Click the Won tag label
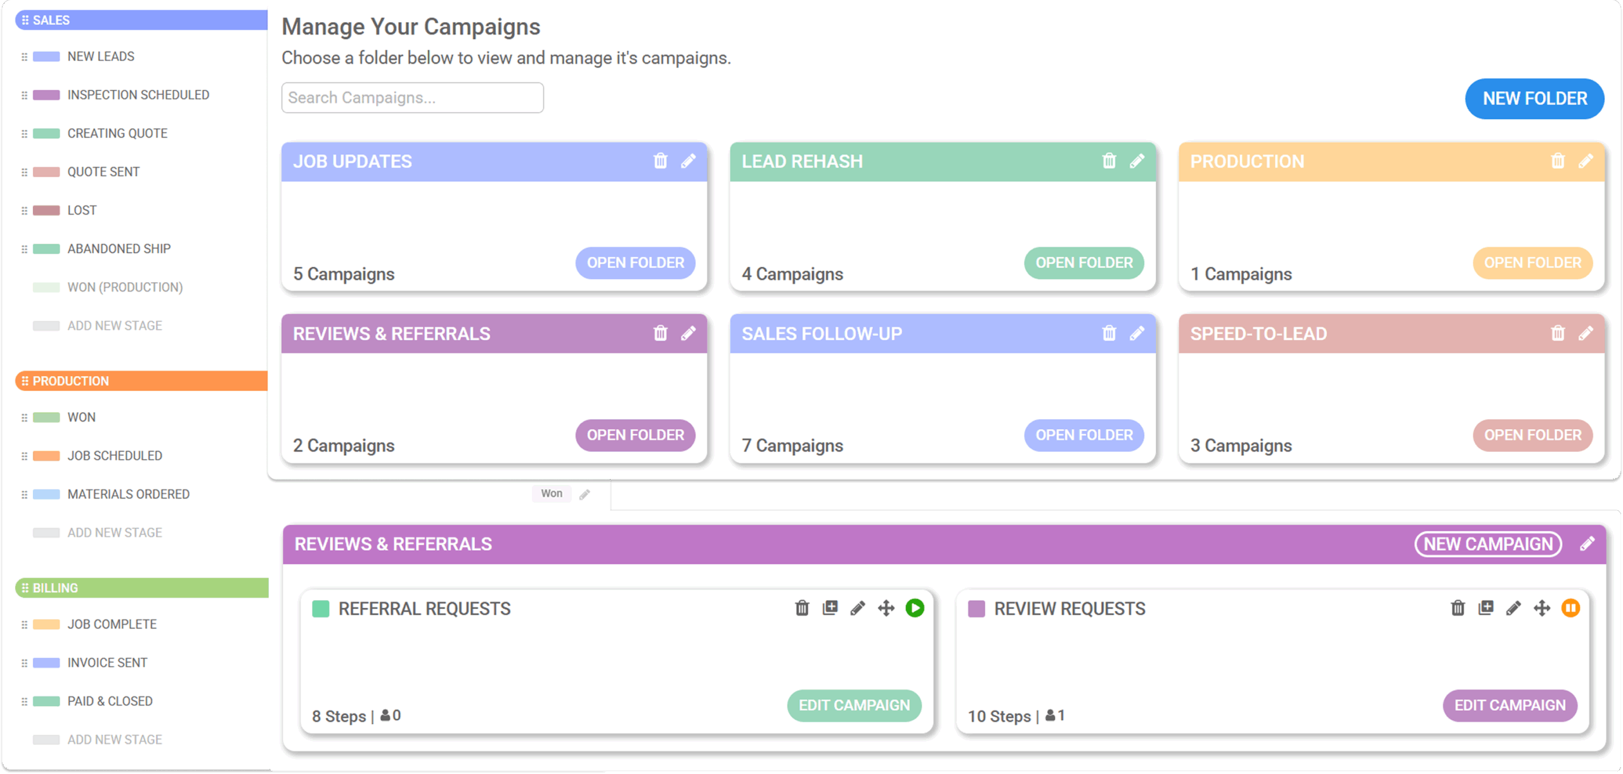Viewport: 1623px width, 774px height. pyautogui.click(x=551, y=494)
